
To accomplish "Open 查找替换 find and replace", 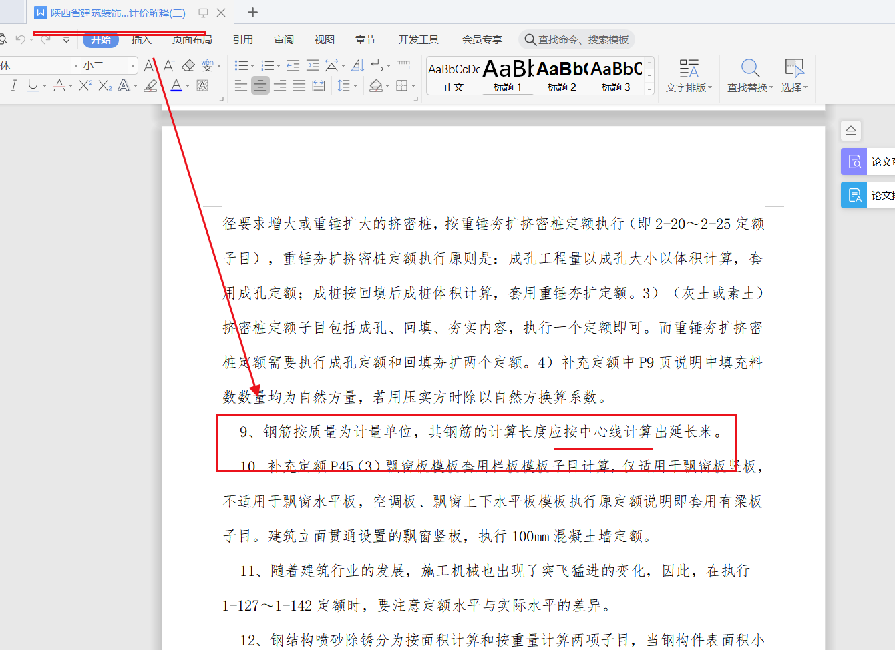I will [750, 76].
